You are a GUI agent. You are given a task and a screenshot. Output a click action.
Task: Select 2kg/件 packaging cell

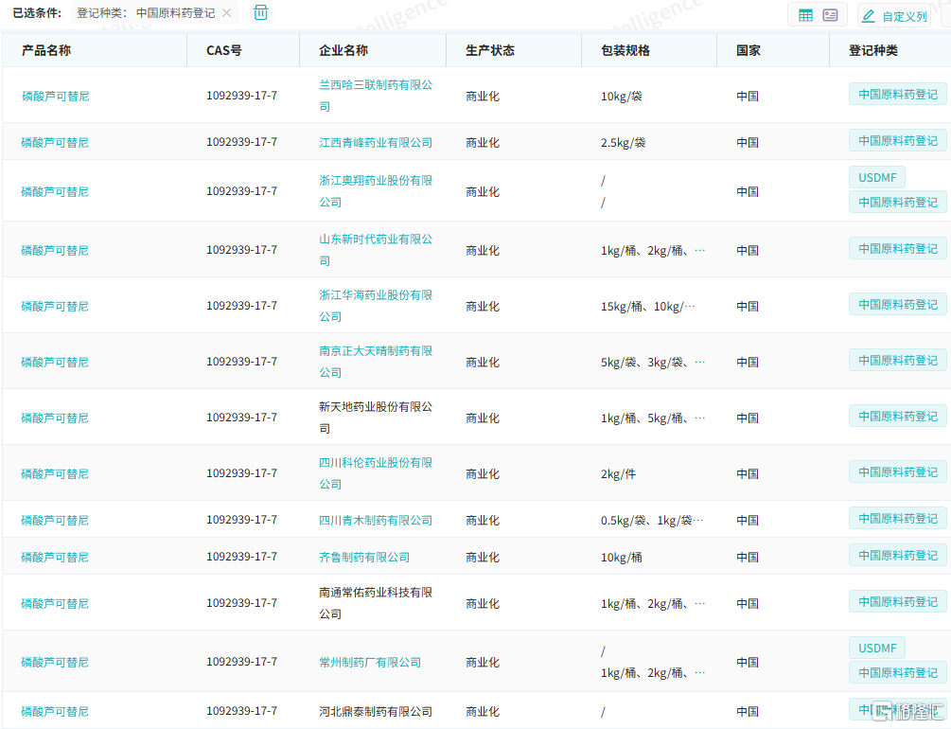point(619,474)
